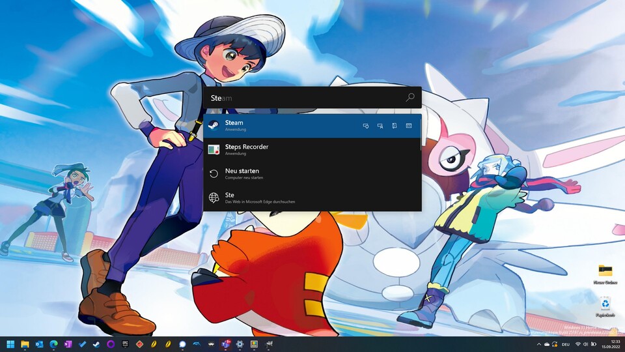Open Epic Games Launcher taskbar icon

(125, 344)
